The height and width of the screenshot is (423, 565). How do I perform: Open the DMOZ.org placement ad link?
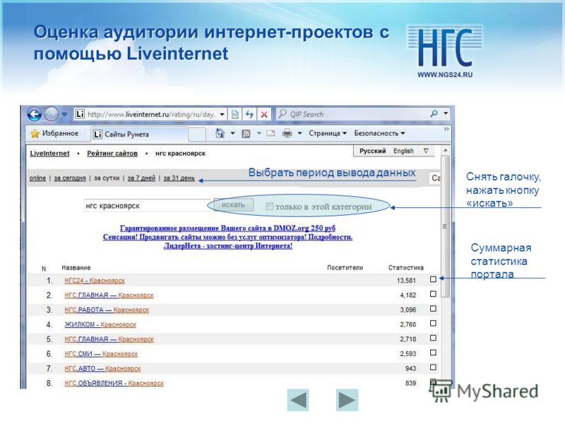click(x=227, y=228)
